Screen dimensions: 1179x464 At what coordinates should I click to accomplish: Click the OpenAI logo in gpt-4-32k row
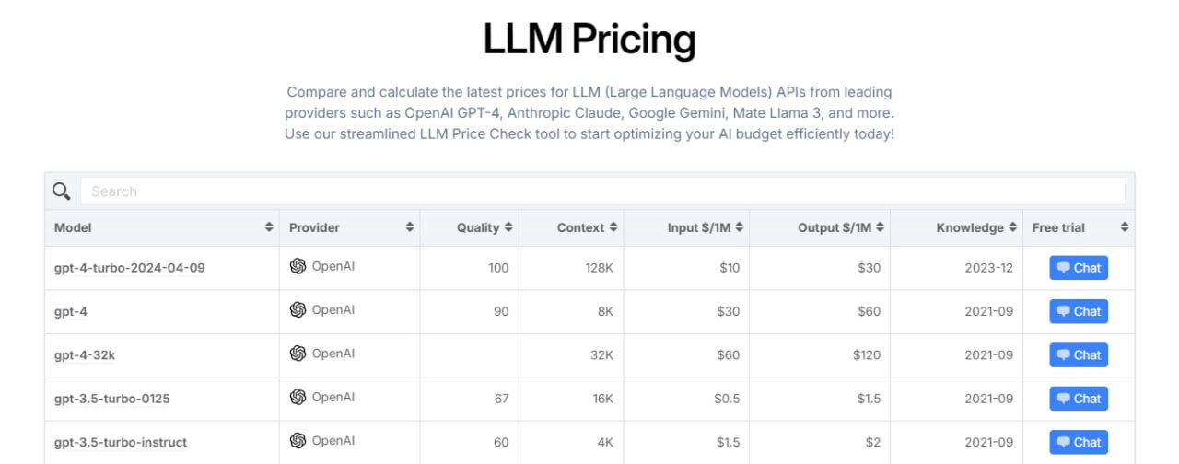point(298,354)
